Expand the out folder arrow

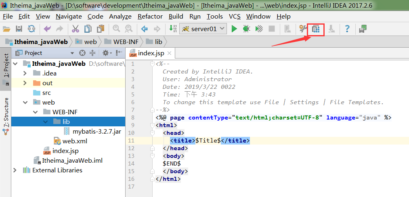point(25,83)
